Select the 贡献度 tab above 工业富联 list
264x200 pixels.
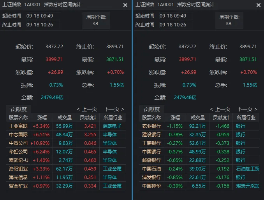coord(19,109)
